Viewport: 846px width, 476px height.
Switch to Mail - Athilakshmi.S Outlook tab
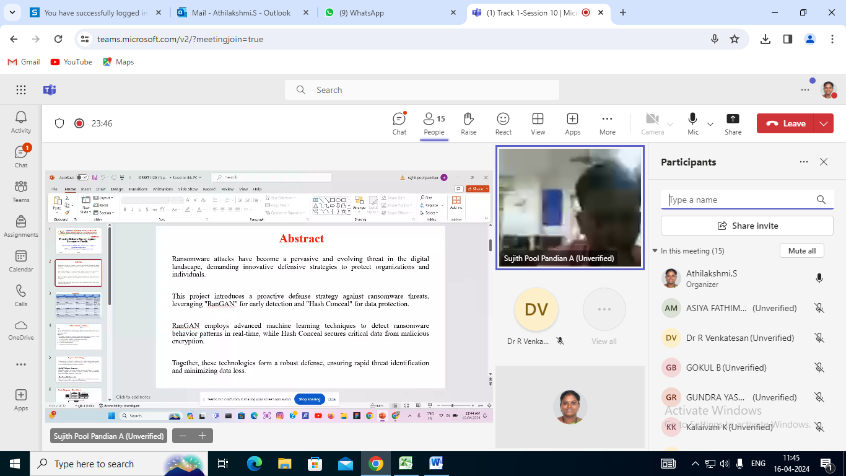click(242, 12)
